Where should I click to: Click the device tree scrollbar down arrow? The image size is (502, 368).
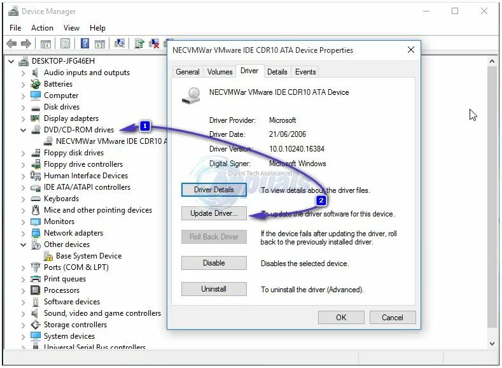(492, 344)
